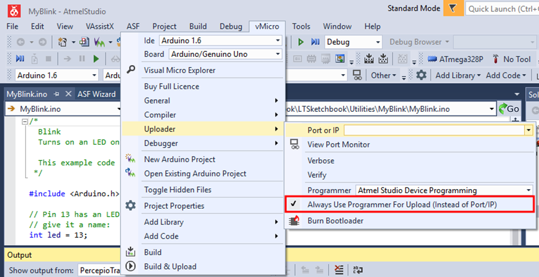Select Buy Full Licence menu entry
The width and height of the screenshot is (539, 277).
tap(171, 86)
